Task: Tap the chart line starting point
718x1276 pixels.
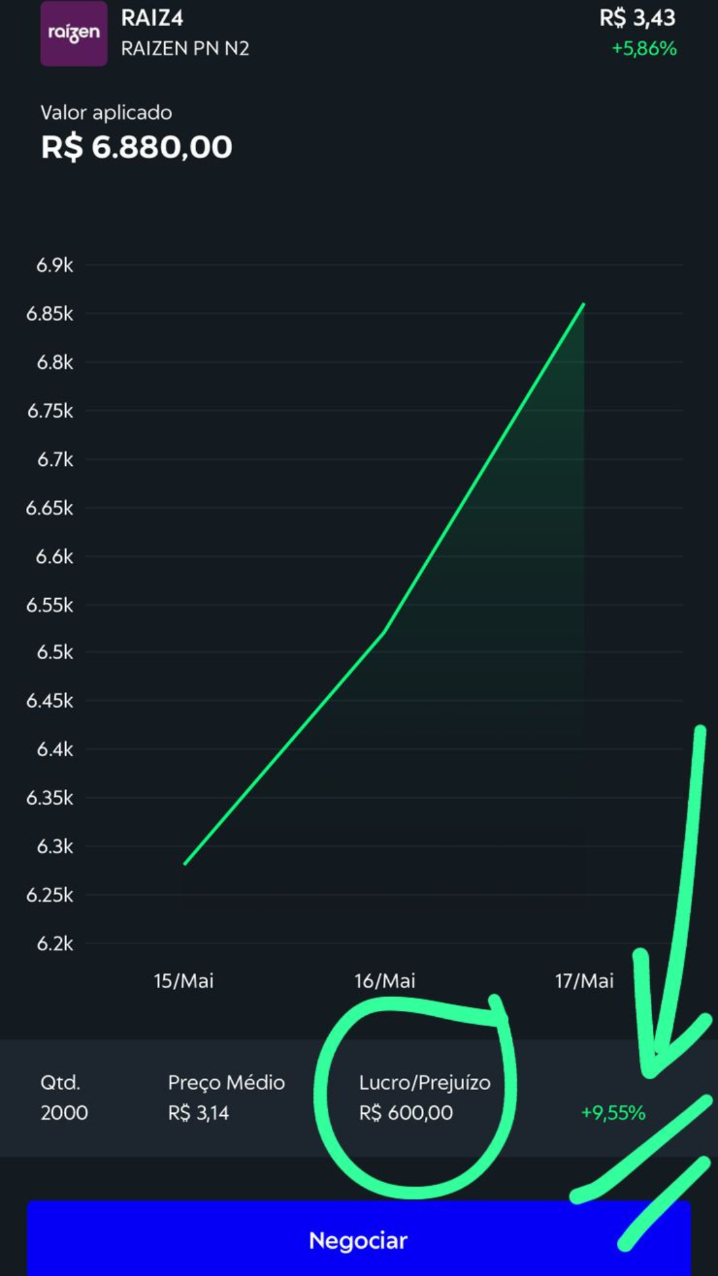Action: [185, 863]
